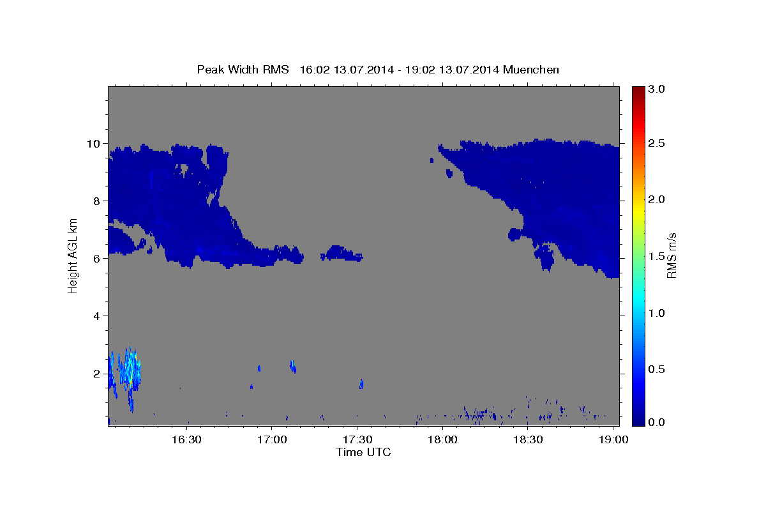Click the colorbar value 0.5

[657, 369]
